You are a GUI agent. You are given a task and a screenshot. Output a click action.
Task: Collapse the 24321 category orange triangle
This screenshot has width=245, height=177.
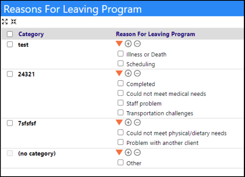(x=119, y=73)
